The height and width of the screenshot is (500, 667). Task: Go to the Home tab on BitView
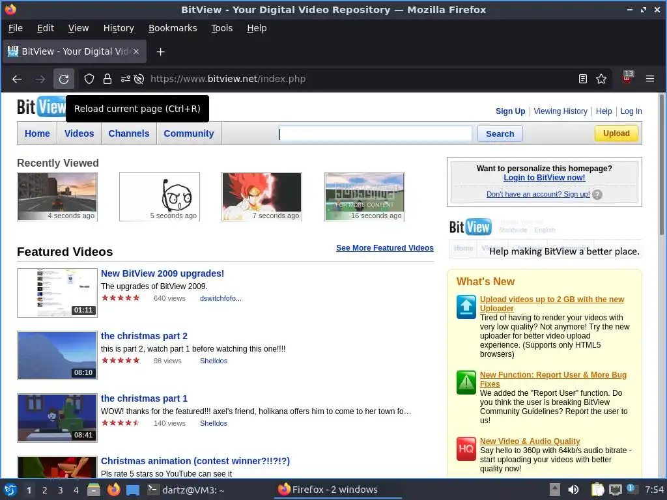point(37,133)
